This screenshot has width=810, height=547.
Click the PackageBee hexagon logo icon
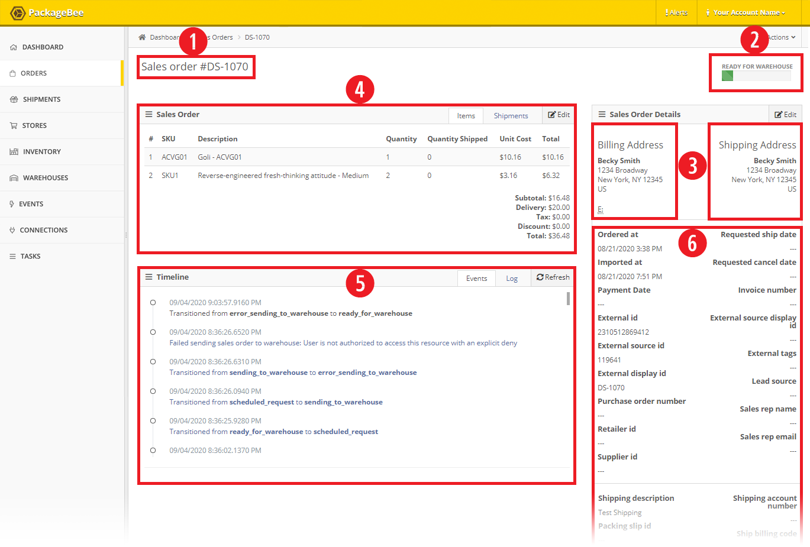(x=18, y=12)
